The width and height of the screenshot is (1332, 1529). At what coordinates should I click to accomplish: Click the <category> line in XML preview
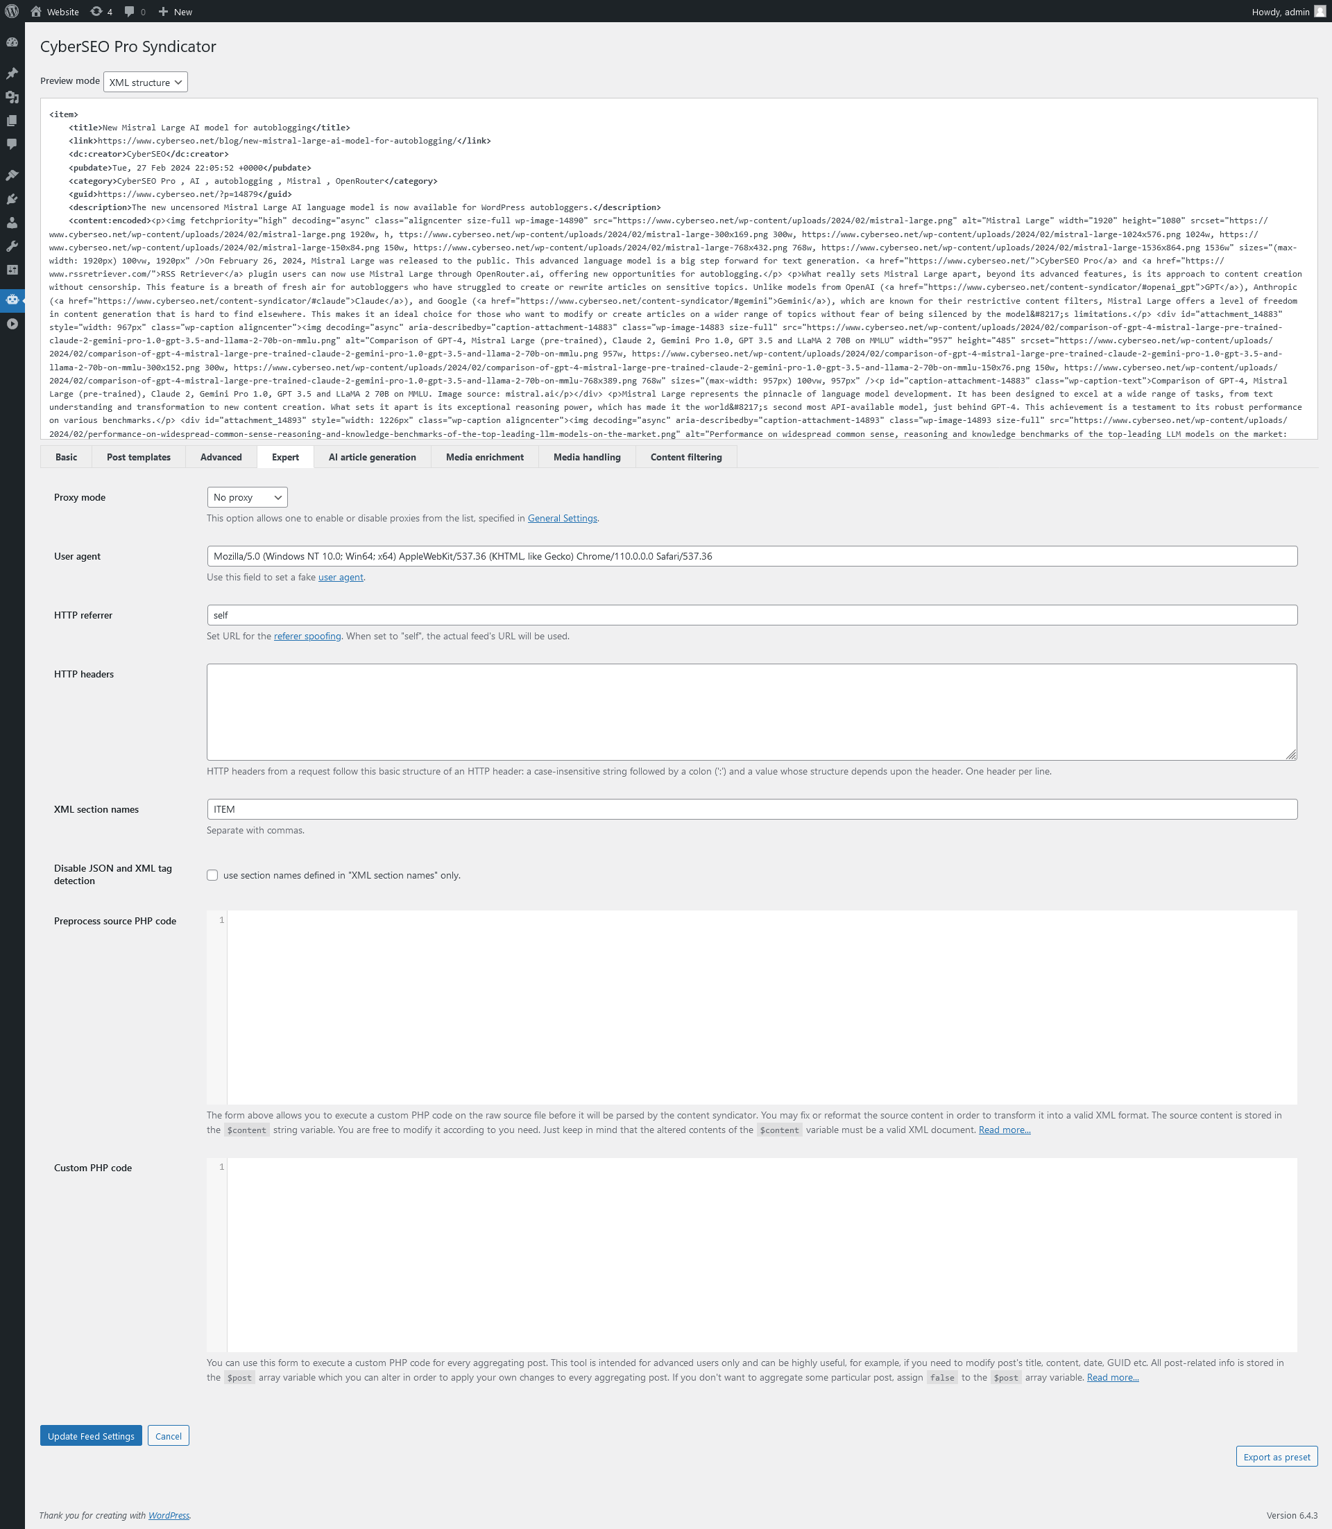[253, 181]
